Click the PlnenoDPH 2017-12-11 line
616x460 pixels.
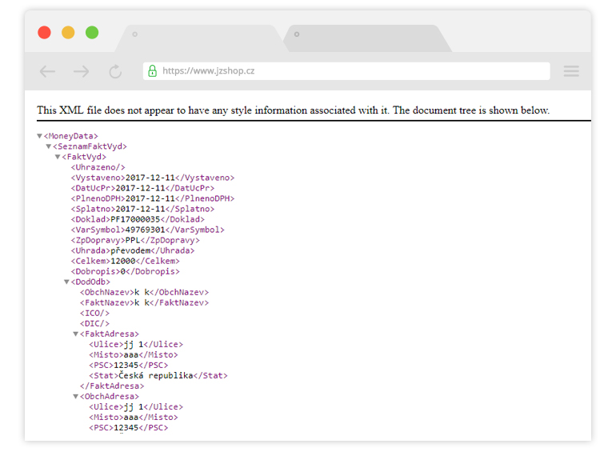153,198
